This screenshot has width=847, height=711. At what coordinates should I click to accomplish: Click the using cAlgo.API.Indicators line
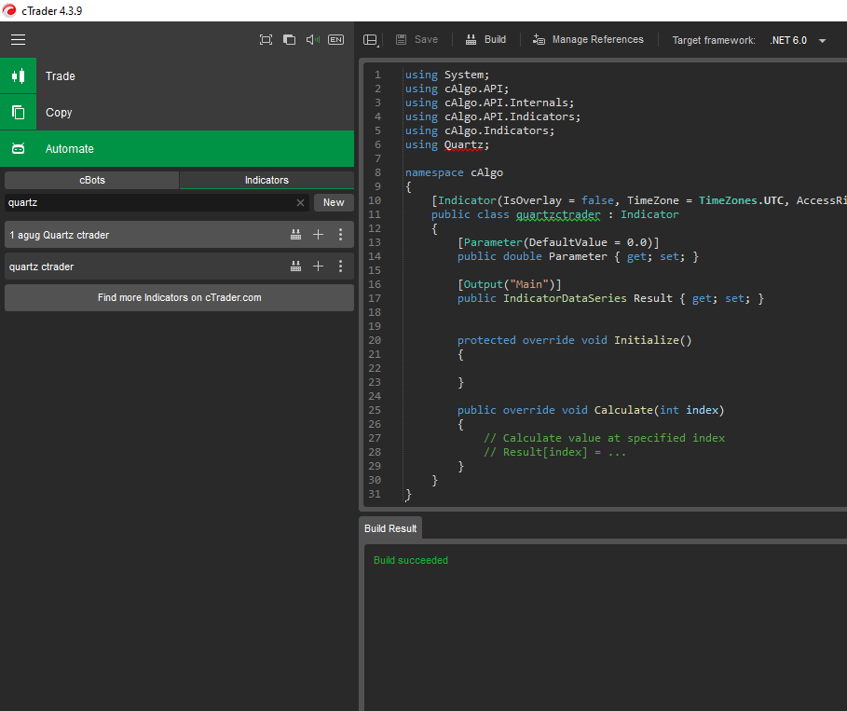(x=493, y=116)
